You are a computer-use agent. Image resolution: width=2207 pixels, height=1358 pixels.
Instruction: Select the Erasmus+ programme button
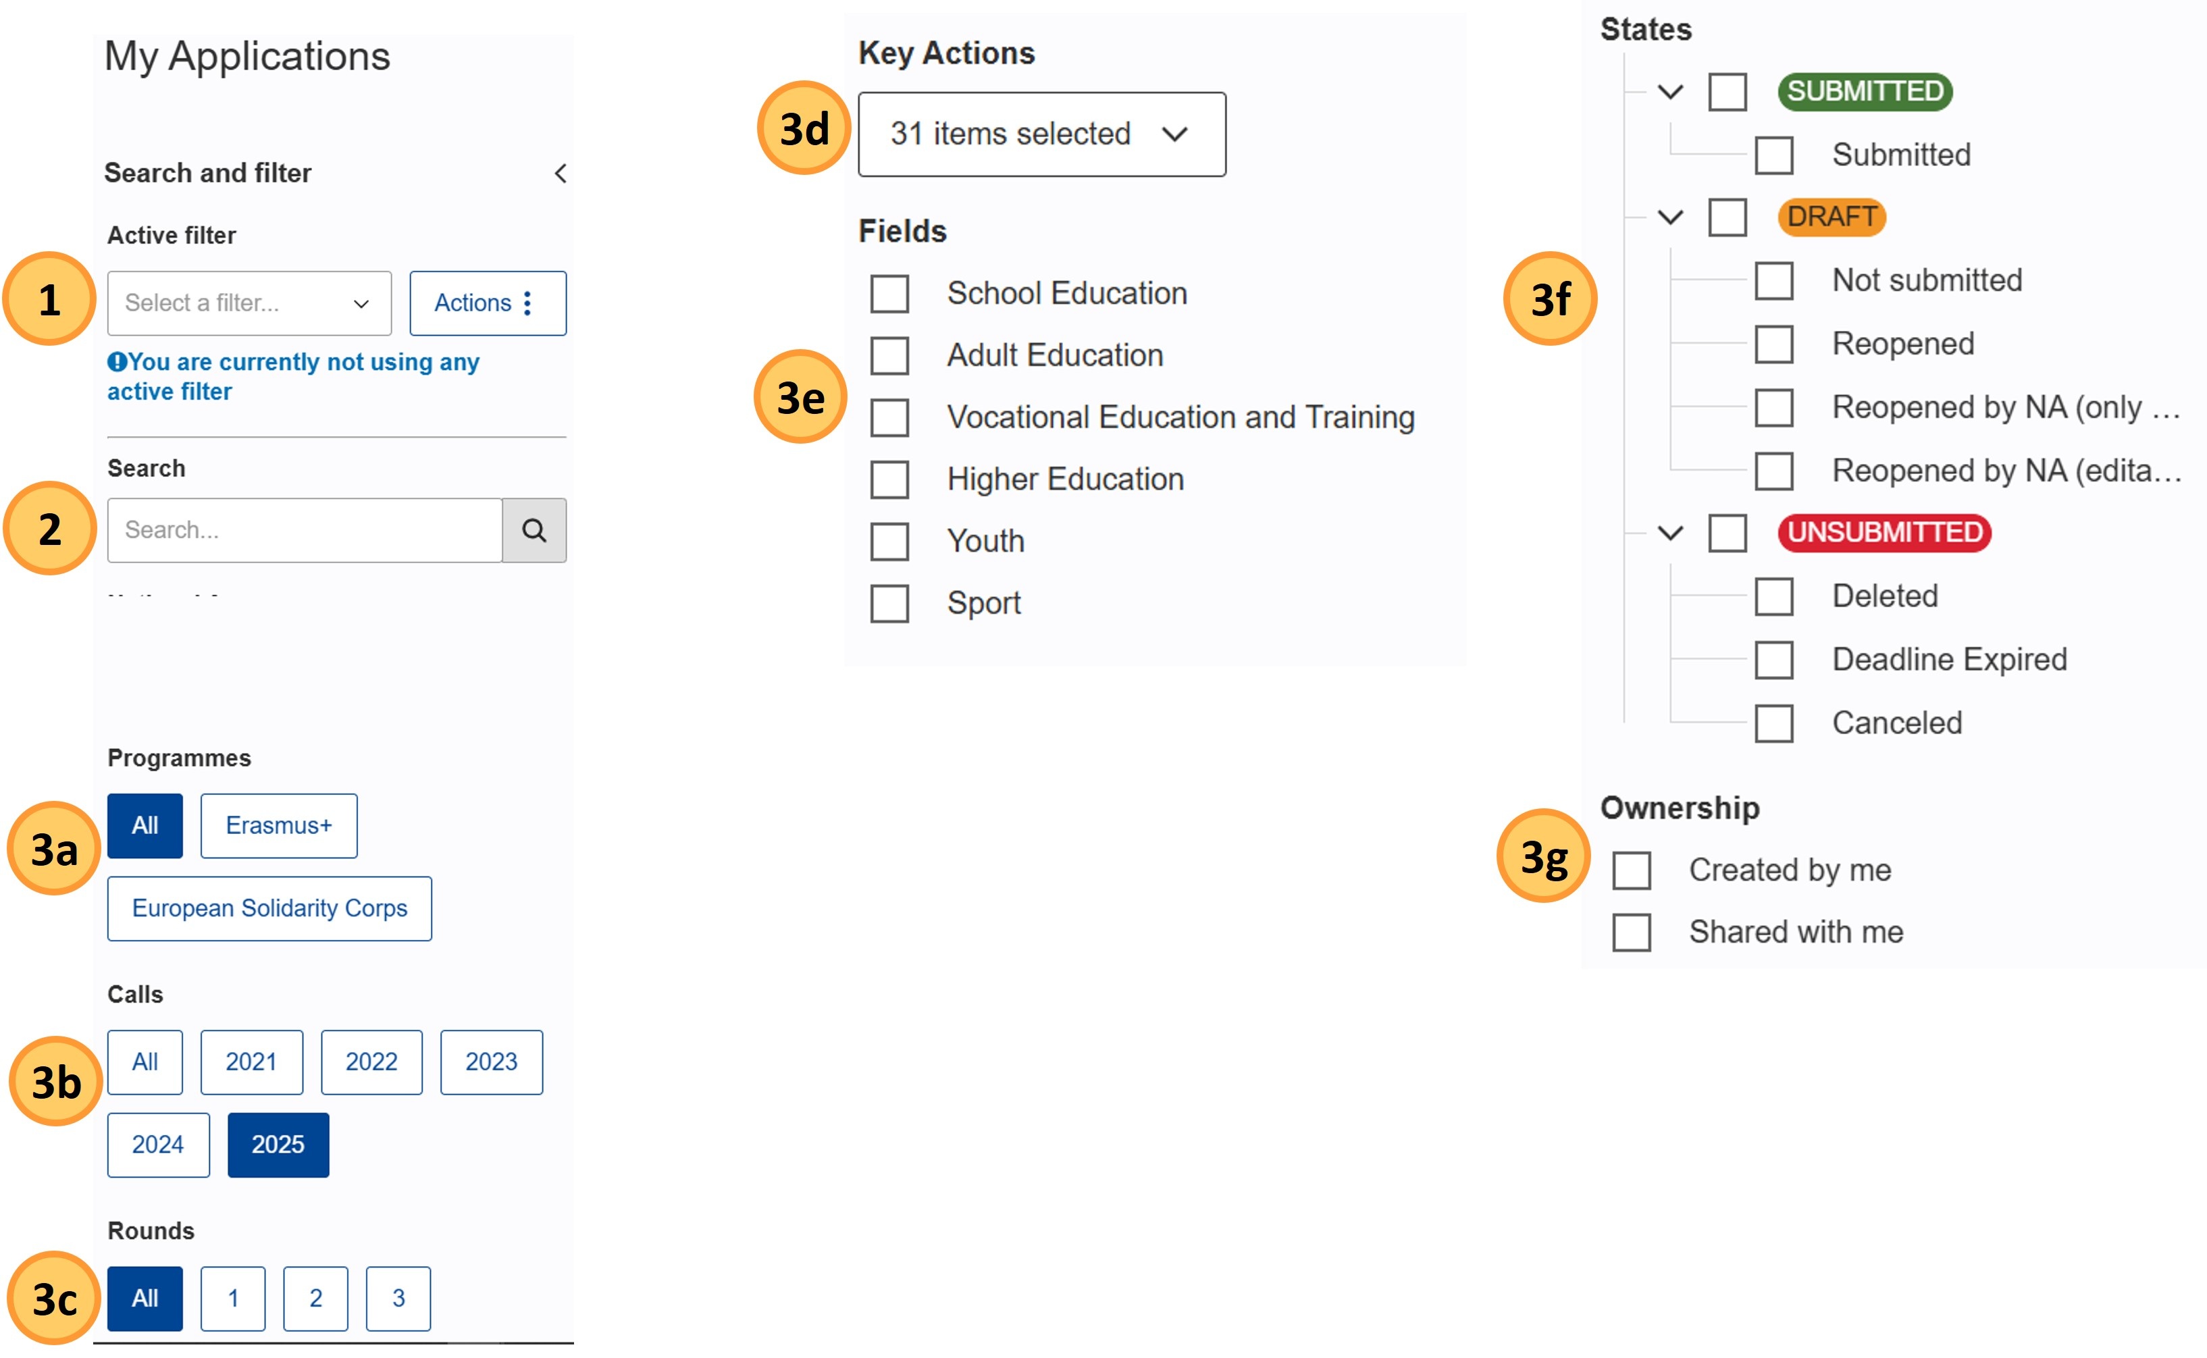click(x=278, y=827)
